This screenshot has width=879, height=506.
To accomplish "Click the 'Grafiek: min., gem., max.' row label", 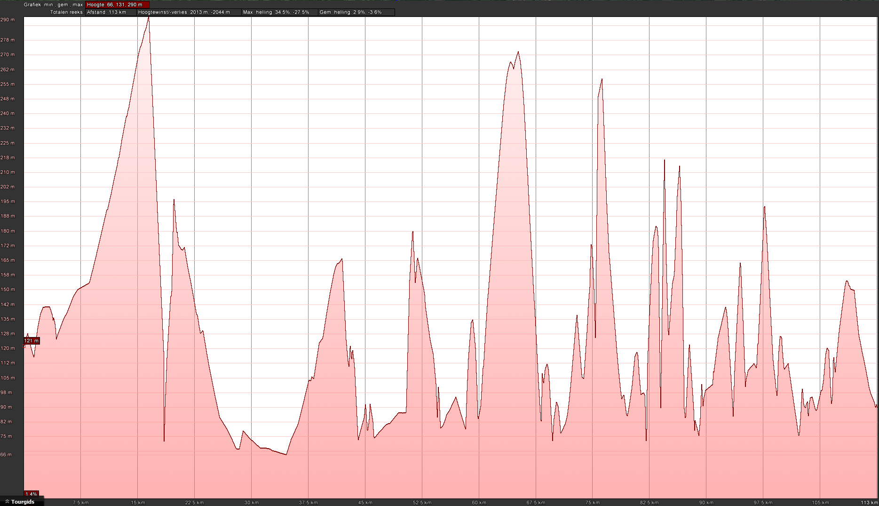I will tap(53, 5).
